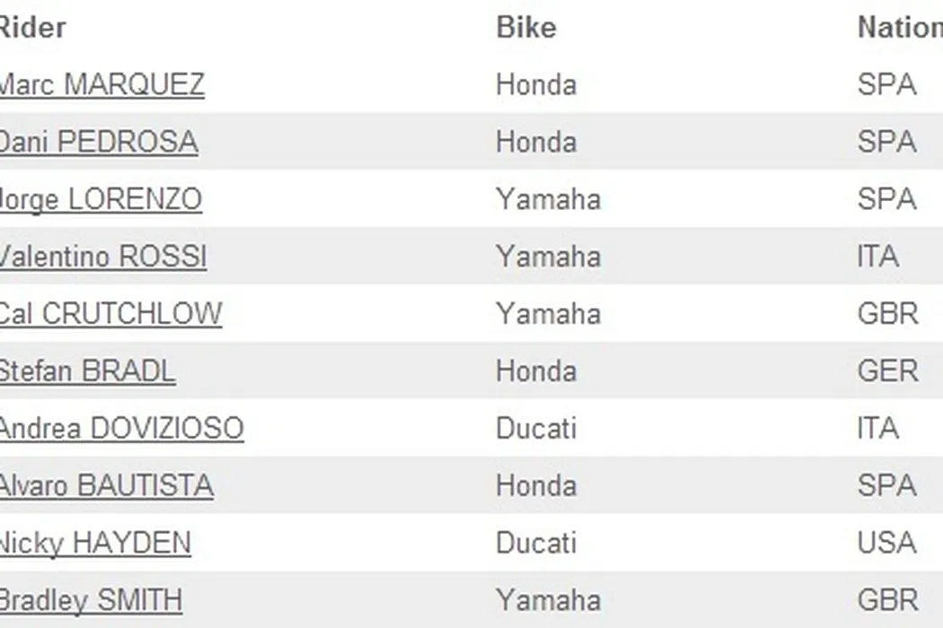
Task: Click the Bike column header
Action: tap(525, 27)
